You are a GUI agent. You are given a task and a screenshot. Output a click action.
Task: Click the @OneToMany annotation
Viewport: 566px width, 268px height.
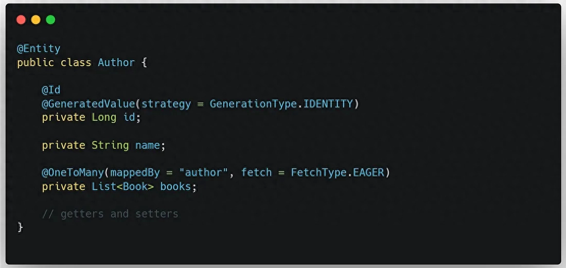point(73,172)
